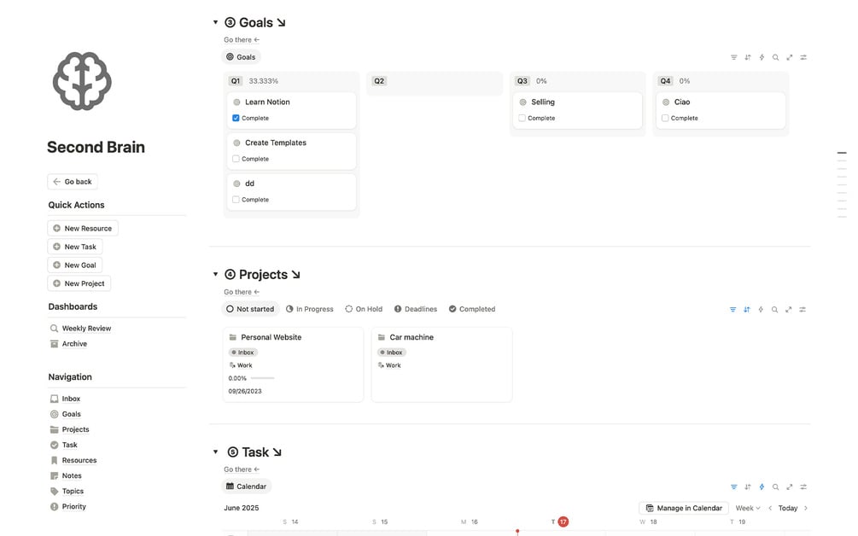
Task: Select the Completed projects tab
Action: pos(471,309)
